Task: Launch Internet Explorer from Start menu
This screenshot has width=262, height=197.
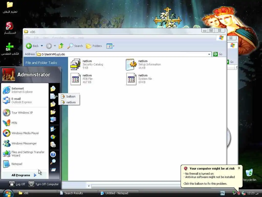Action: click(x=25, y=90)
